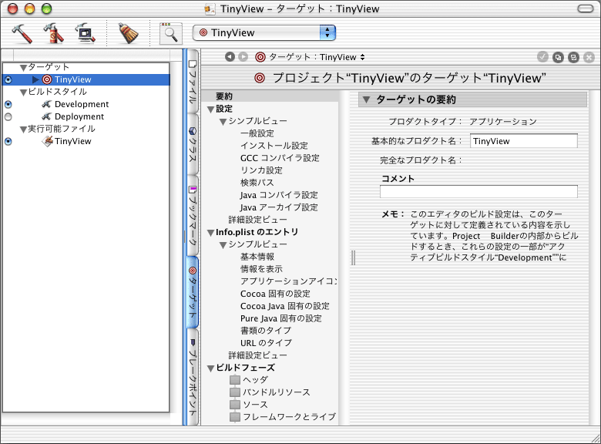Image resolution: width=601 pixels, height=444 pixels.
Task: Click the magnifying glass find icon
Action: coord(170,33)
